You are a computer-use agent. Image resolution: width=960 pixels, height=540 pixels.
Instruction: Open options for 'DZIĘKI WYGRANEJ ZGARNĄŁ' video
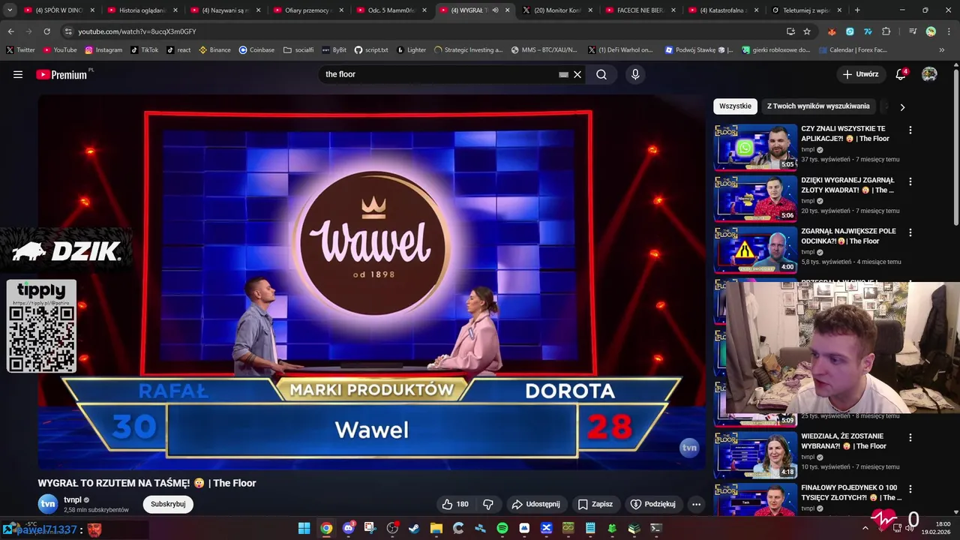[x=910, y=181]
